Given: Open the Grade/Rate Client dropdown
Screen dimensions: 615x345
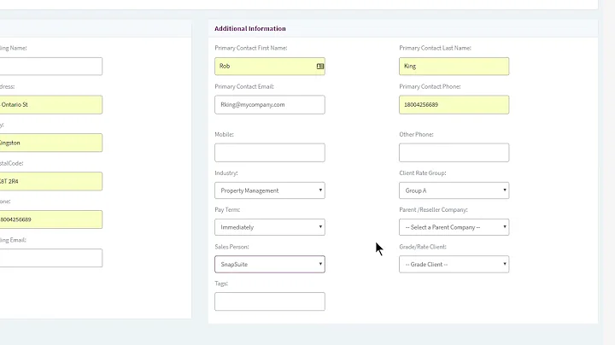Looking at the screenshot, I should click(x=454, y=264).
